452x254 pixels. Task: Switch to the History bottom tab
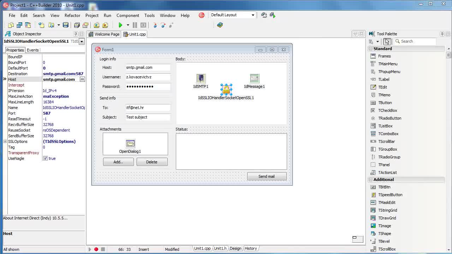(251, 248)
